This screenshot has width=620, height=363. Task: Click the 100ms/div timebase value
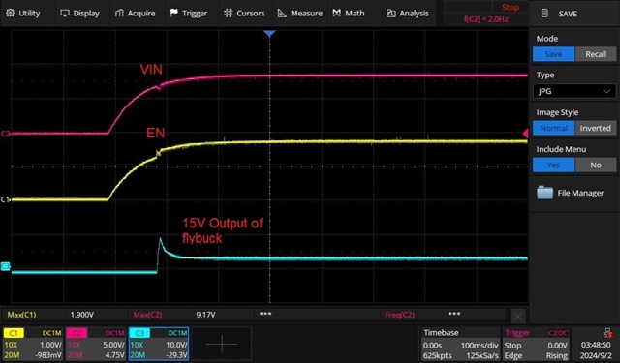[480, 346]
